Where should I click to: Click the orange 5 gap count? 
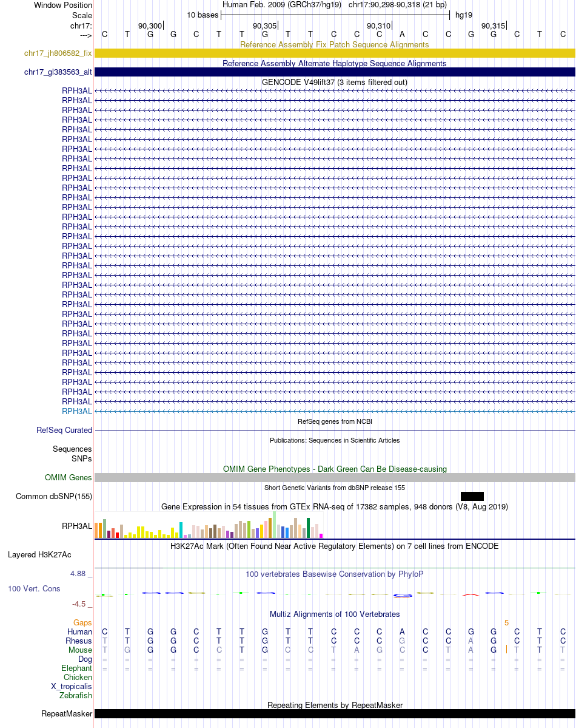click(x=506, y=622)
